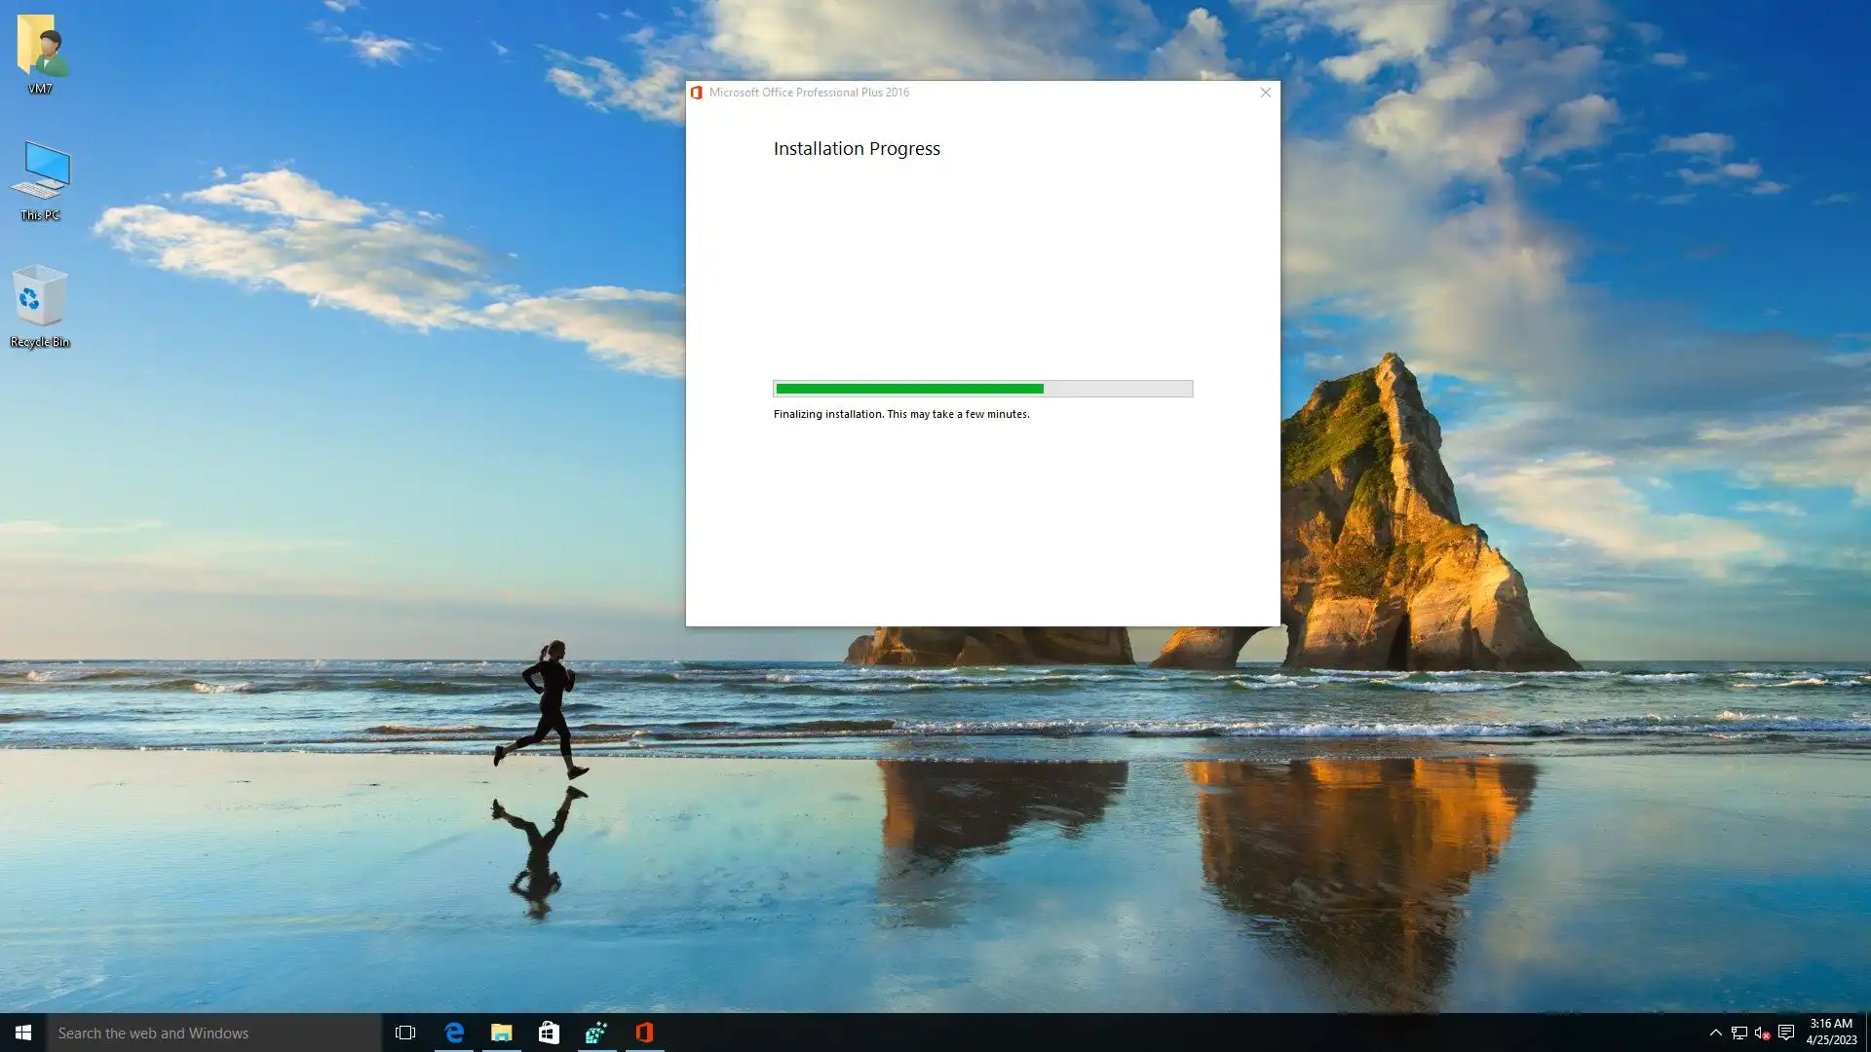This screenshot has height=1052, width=1871.
Task: Expand the hidden system tray icons
Action: pyautogui.click(x=1716, y=1033)
